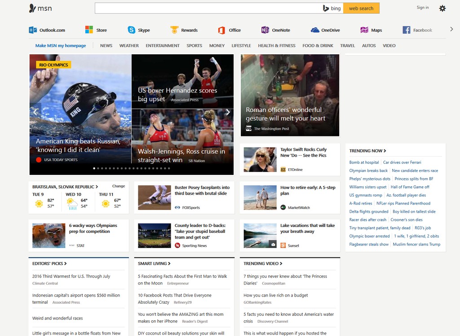Click the Microsoft Store icon
This screenshot has height=336, width=460.
point(89,30)
